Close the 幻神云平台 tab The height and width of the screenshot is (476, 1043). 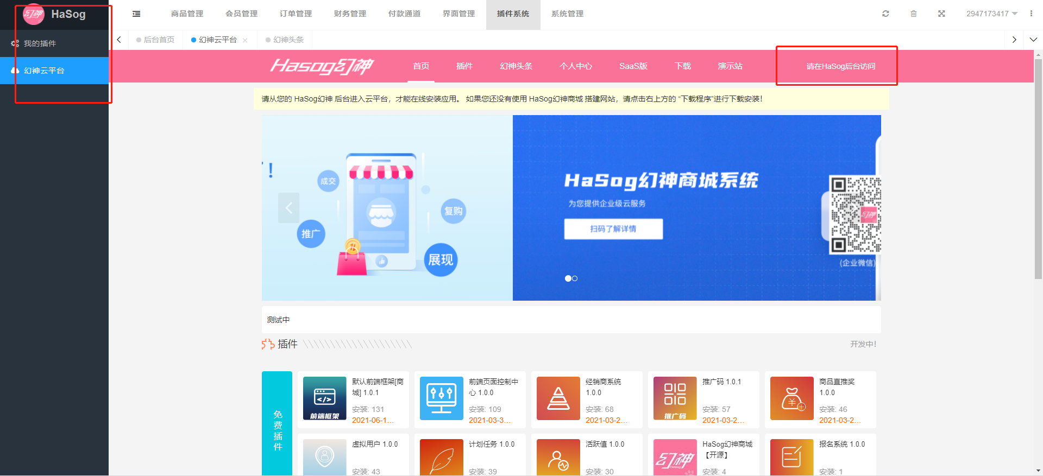point(245,40)
